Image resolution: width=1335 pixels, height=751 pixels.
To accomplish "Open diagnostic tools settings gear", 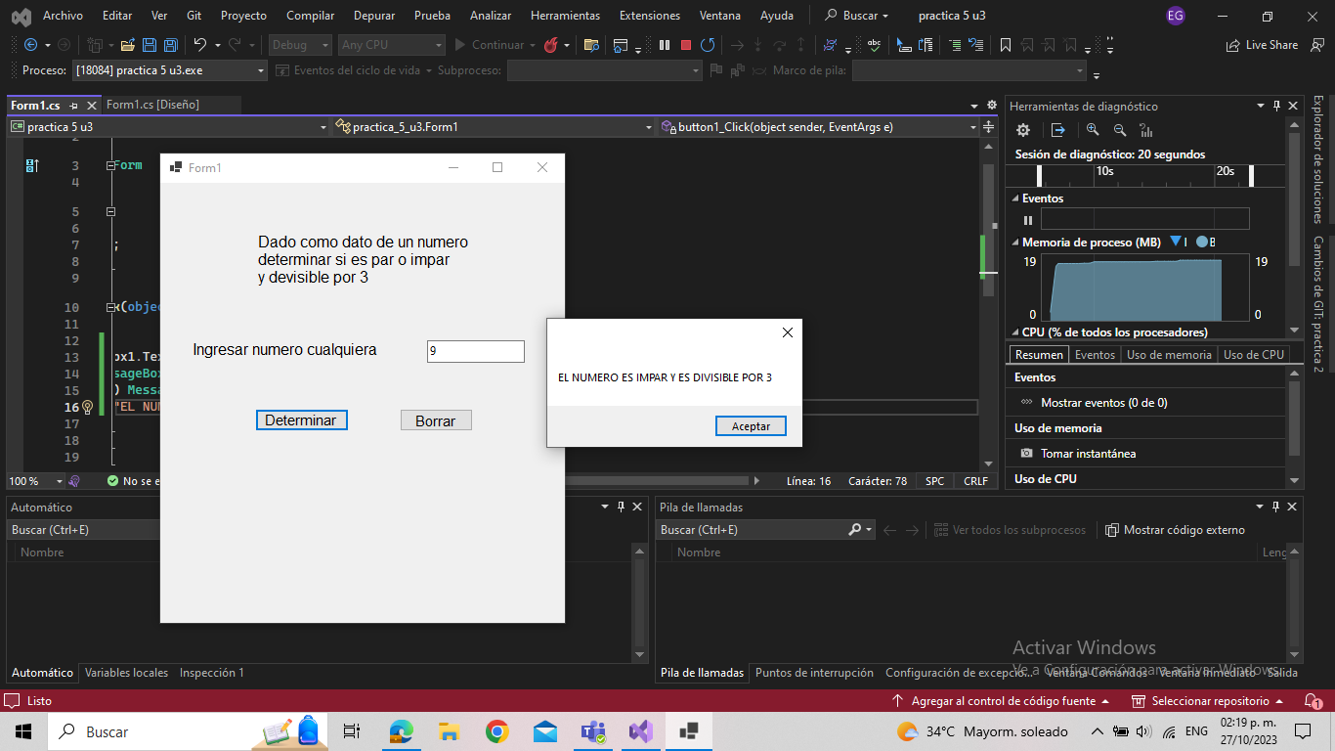I will coord(1023,130).
